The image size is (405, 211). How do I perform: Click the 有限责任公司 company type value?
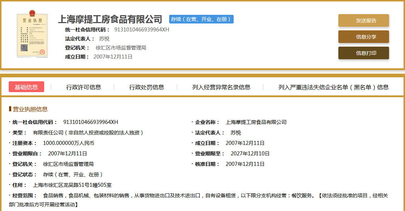coord(88,133)
